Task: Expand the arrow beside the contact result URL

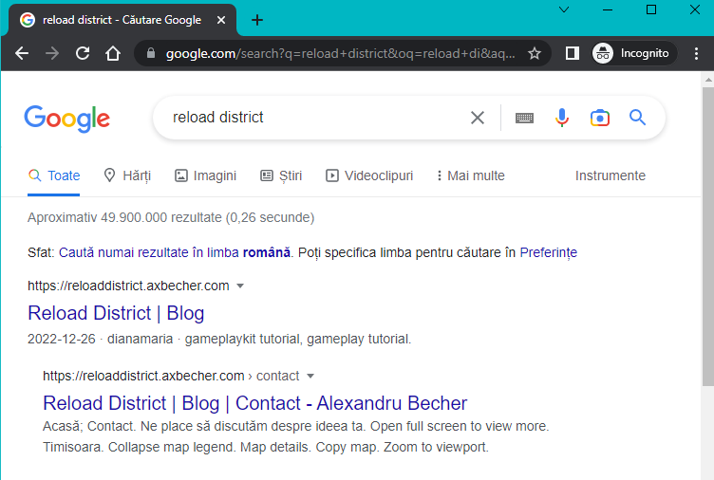Action: pos(310,376)
